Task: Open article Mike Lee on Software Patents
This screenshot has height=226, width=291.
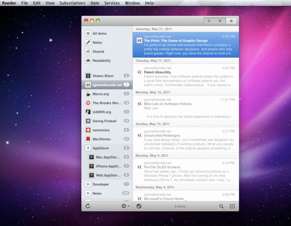Action: click(186, 108)
